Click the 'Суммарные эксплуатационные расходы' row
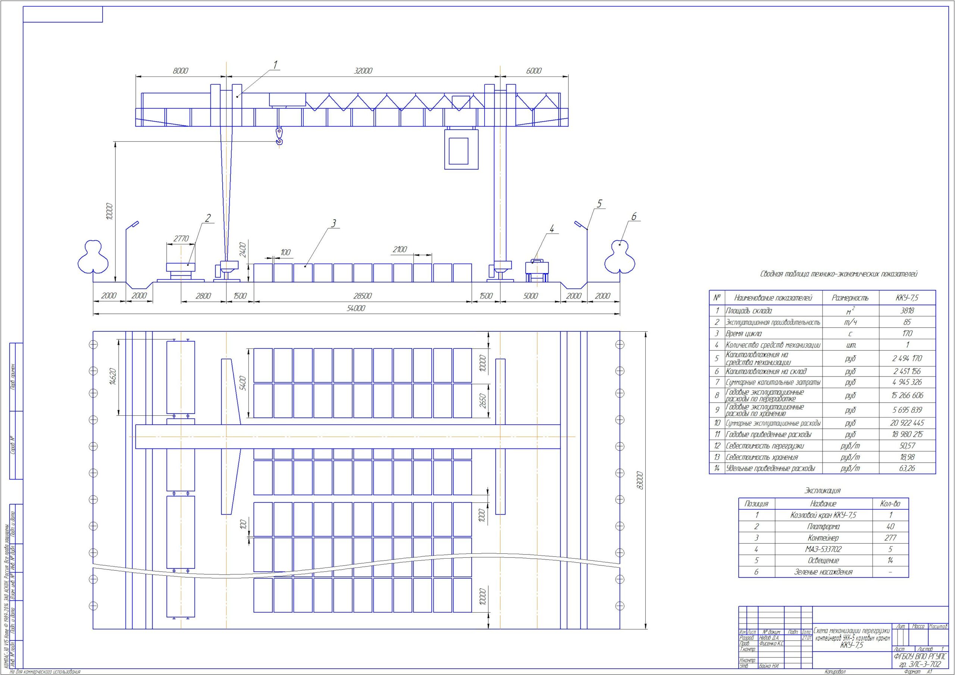955x675 pixels. coord(822,423)
